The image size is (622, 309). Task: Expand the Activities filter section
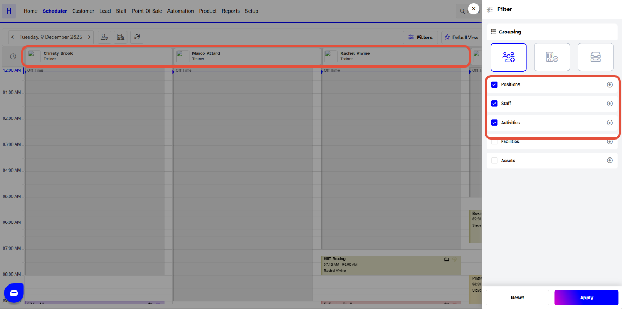[x=609, y=123]
